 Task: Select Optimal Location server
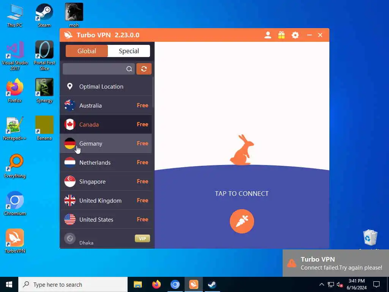(106, 86)
